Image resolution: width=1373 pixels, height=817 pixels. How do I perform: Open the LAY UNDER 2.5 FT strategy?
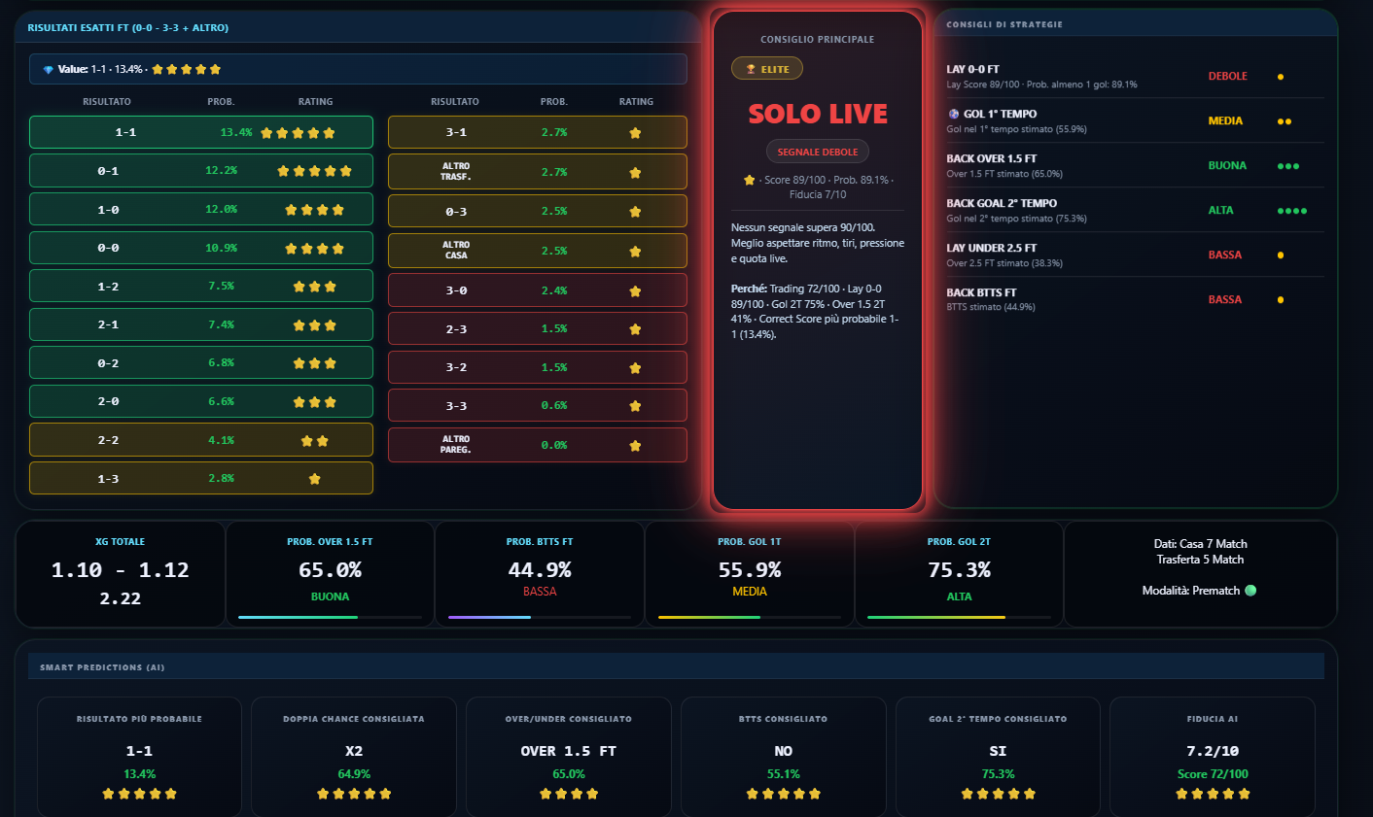tap(1135, 255)
